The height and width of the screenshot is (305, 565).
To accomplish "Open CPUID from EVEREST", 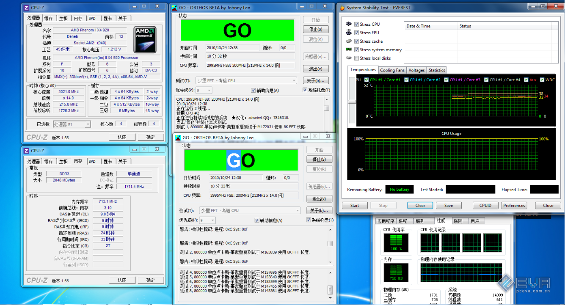I will pos(485,206).
